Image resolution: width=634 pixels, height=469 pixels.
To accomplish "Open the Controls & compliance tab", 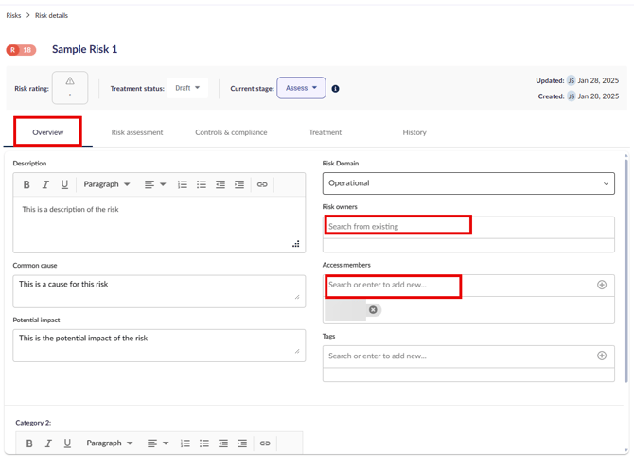I will [231, 132].
